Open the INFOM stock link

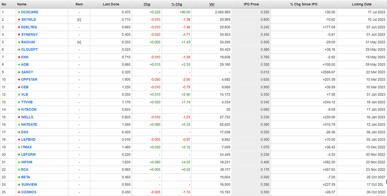[27, 162]
